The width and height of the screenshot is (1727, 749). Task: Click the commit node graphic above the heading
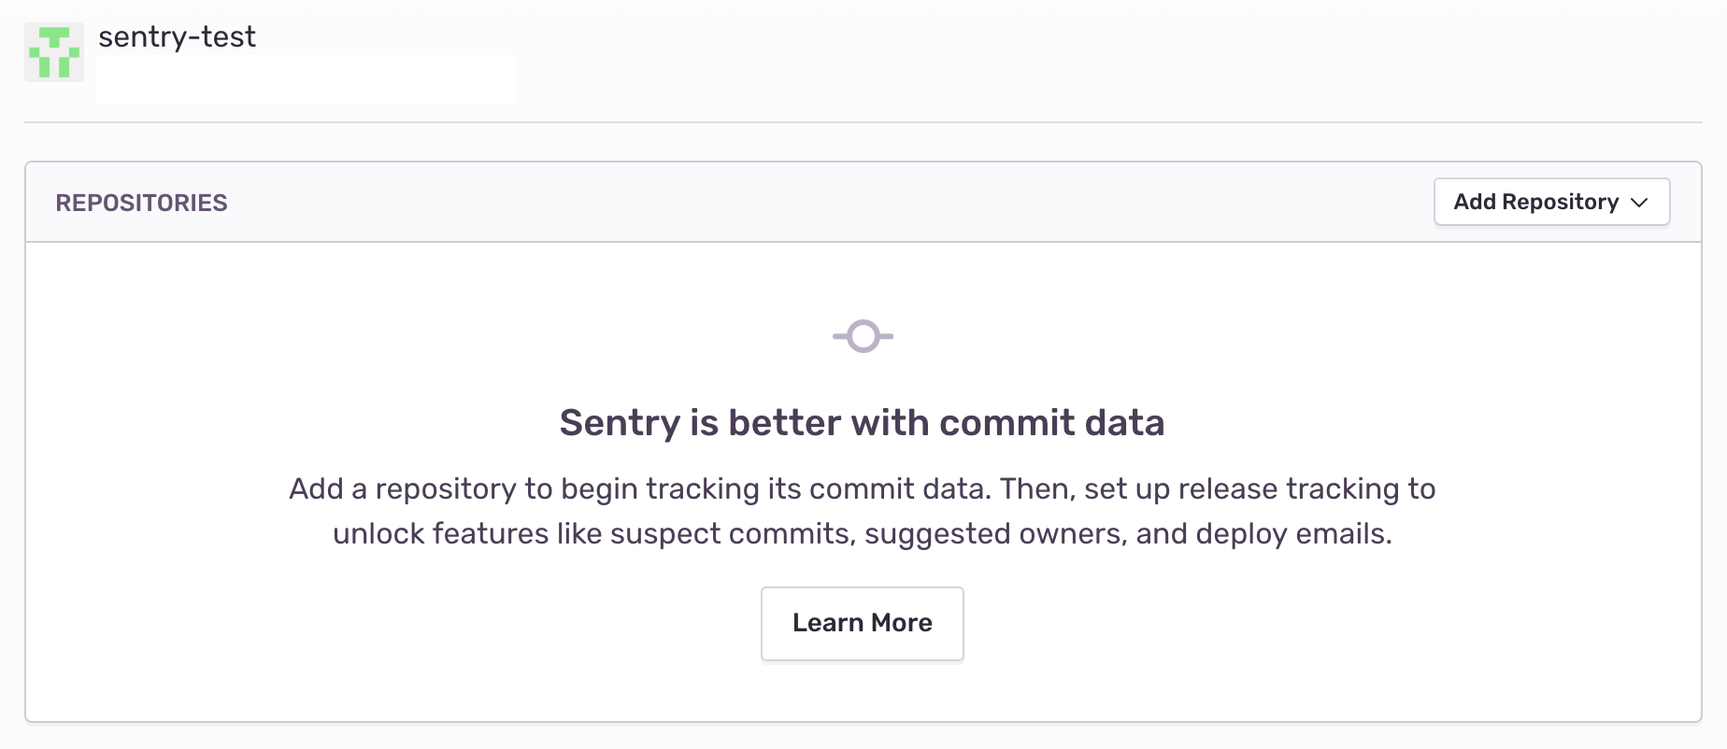pos(862,336)
